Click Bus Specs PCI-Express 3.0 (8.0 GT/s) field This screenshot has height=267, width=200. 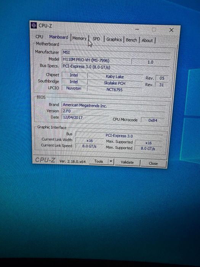[x=115, y=67]
